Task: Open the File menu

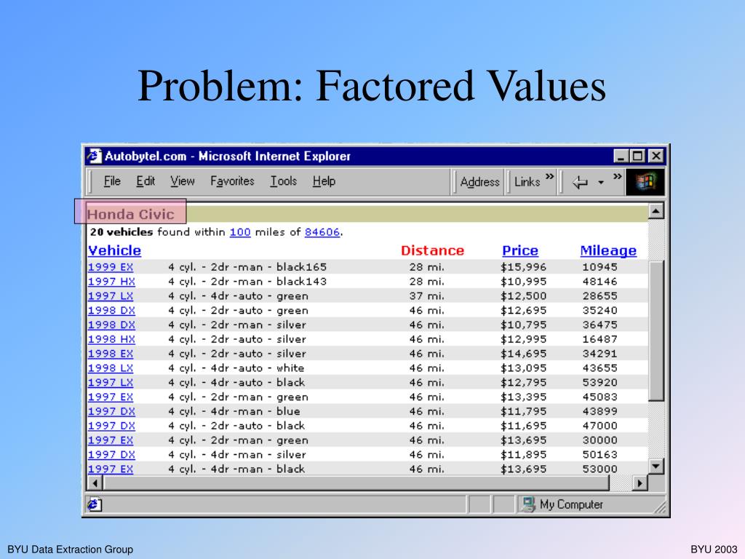Action: 112,181
